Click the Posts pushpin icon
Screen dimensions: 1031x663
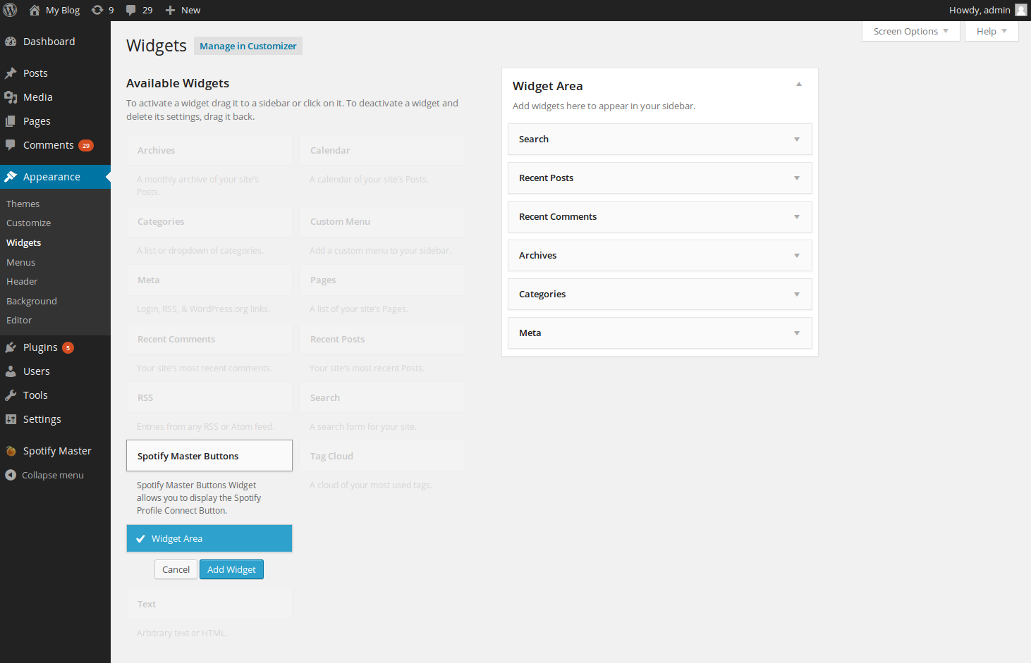pyautogui.click(x=11, y=73)
